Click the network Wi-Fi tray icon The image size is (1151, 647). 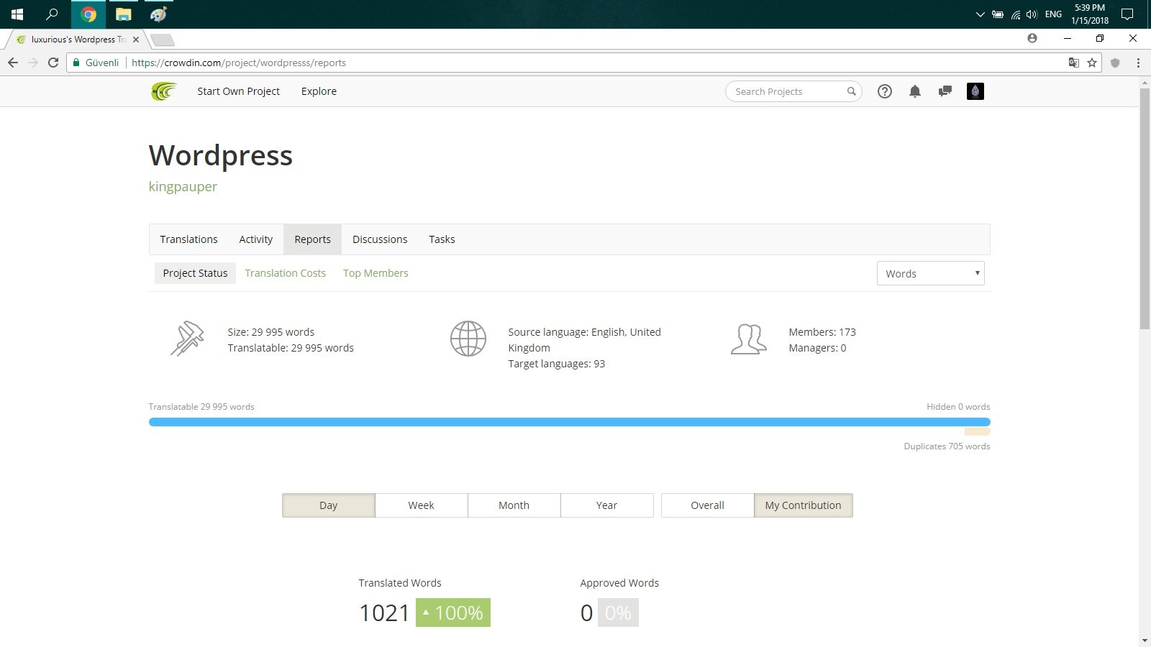1015,14
